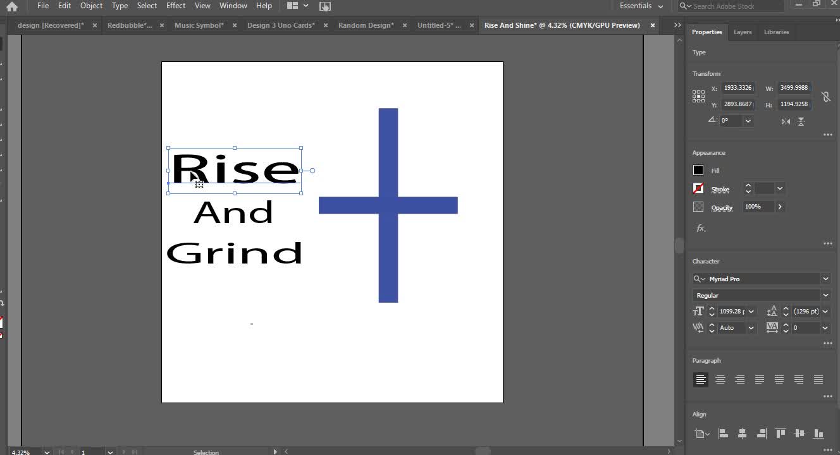The image size is (840, 455).
Task: Flip the selection along the vertical axis
Action: (x=801, y=121)
